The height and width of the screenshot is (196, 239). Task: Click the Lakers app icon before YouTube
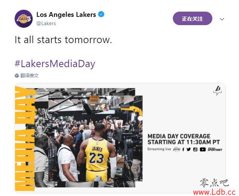[x=195, y=149]
